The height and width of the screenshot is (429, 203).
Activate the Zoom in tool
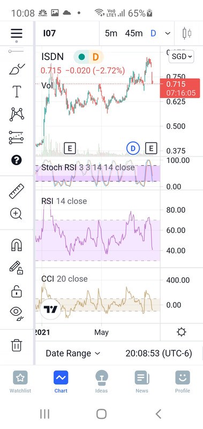click(16, 214)
